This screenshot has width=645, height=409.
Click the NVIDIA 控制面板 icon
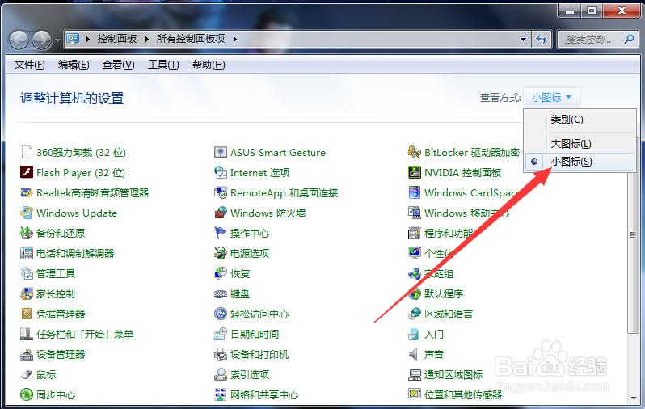(414, 172)
